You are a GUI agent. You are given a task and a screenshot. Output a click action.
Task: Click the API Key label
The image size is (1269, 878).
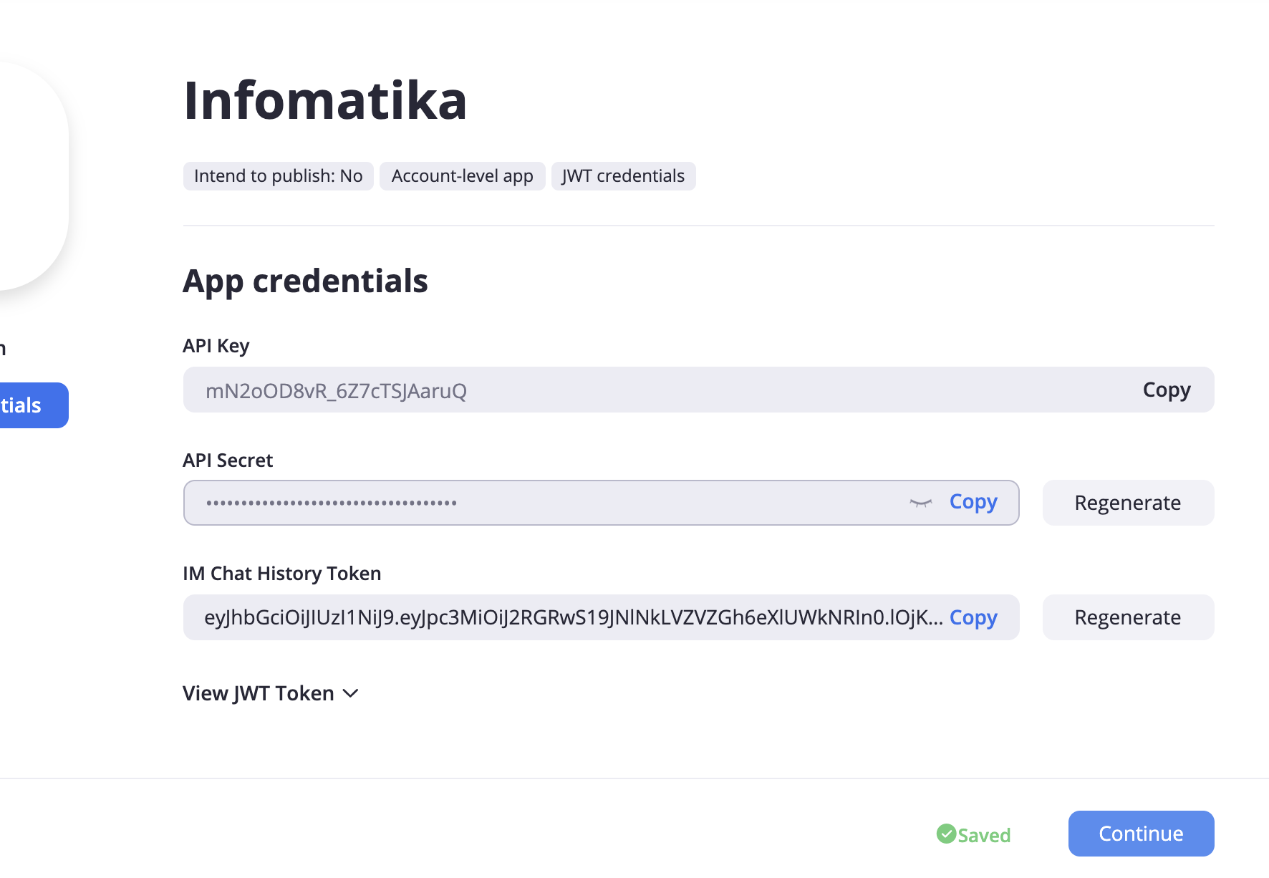click(x=216, y=346)
